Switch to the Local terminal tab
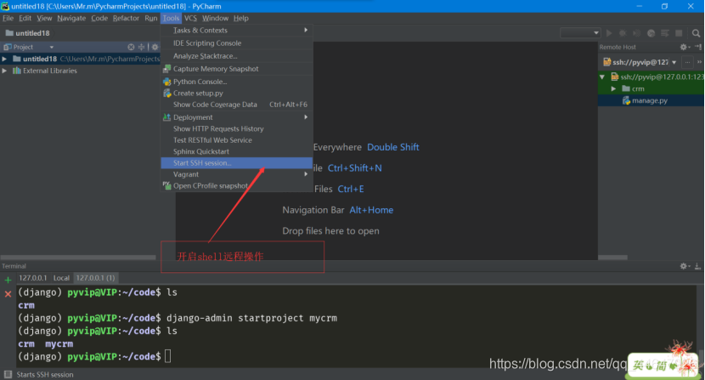The width and height of the screenshot is (705, 380). coord(62,278)
